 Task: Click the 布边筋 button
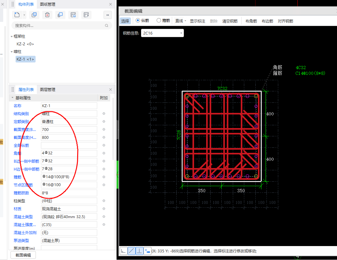click(x=267, y=21)
